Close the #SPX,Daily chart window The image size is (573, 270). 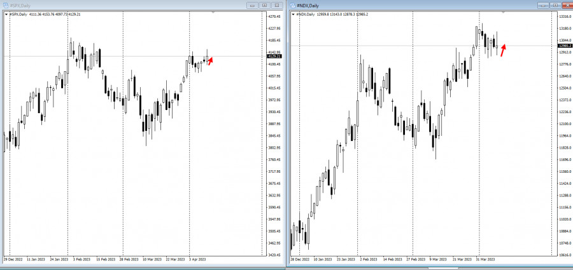coord(277,5)
